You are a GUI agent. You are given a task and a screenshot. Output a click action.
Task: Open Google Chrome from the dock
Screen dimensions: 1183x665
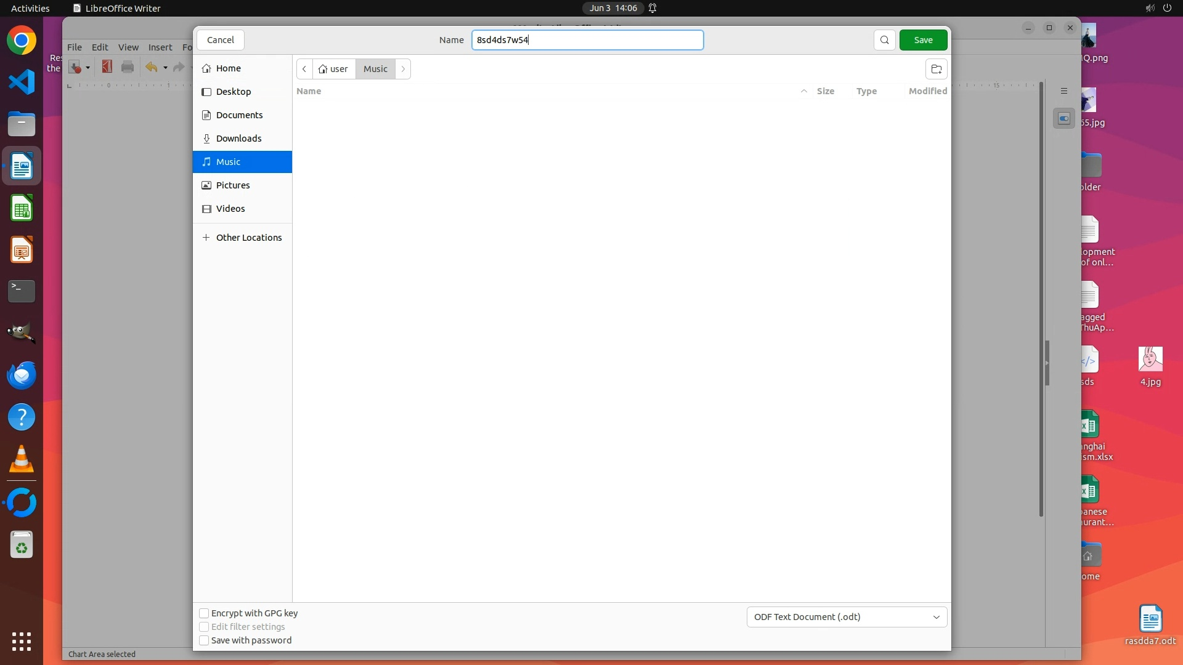(22, 41)
